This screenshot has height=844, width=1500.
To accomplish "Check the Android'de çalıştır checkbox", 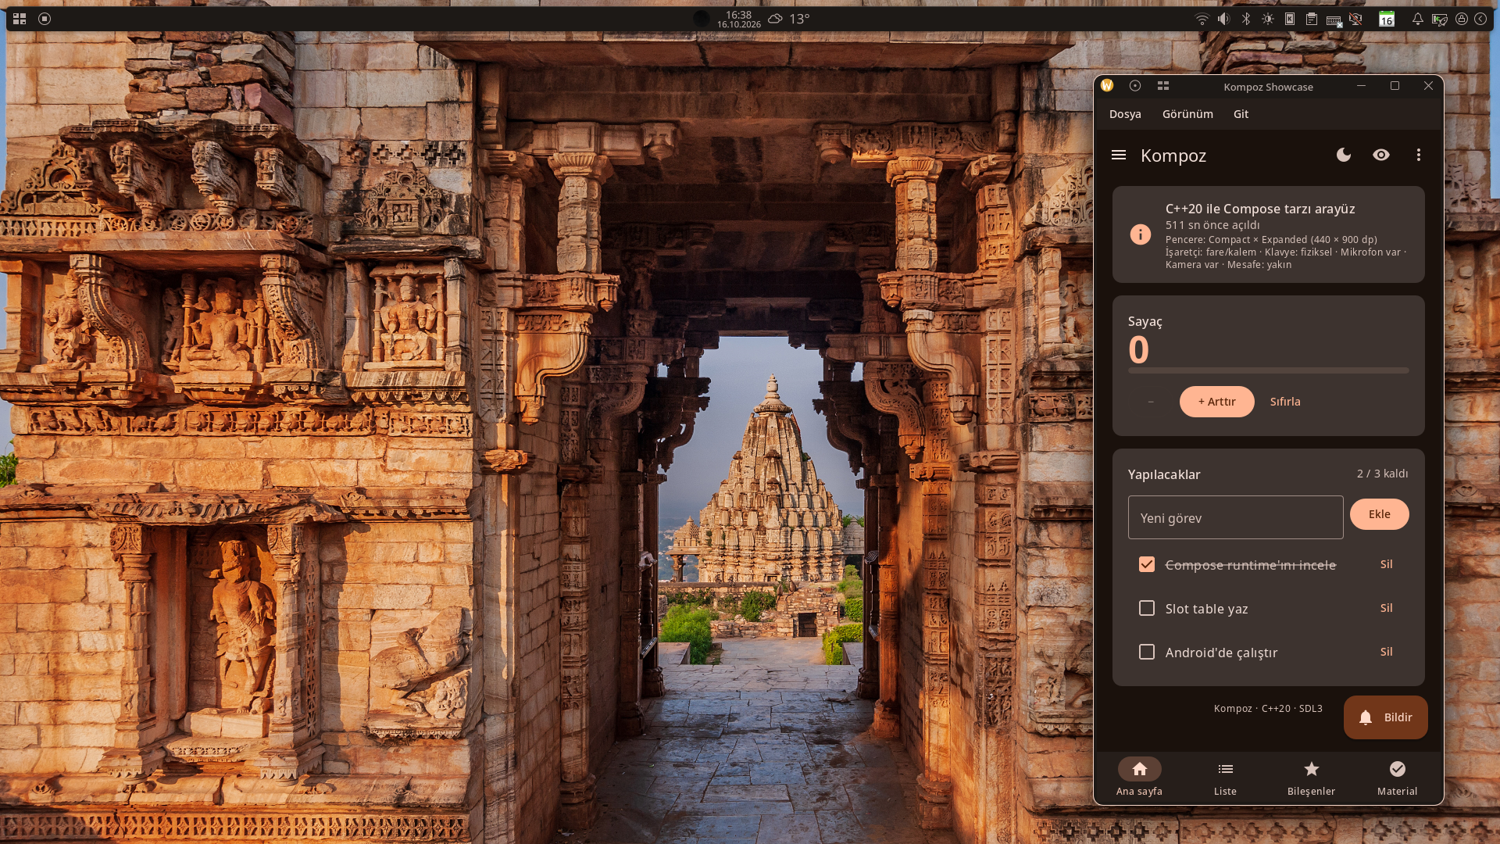I will 1147,652.
